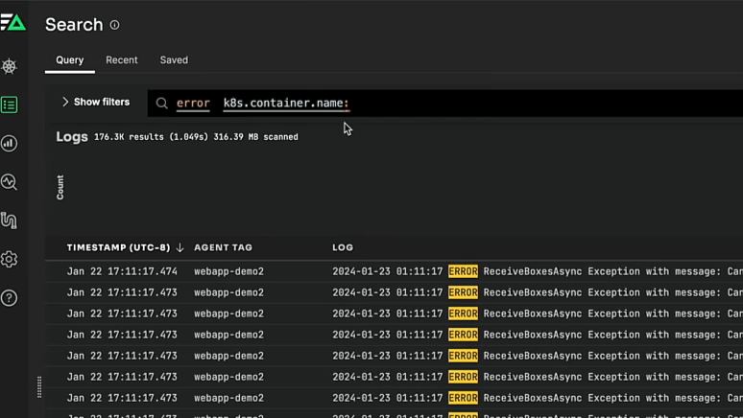Switch to the Query tab

pyautogui.click(x=70, y=60)
